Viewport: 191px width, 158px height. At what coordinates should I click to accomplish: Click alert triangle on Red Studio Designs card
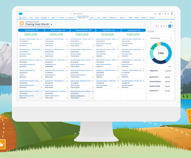[x=93, y=56]
